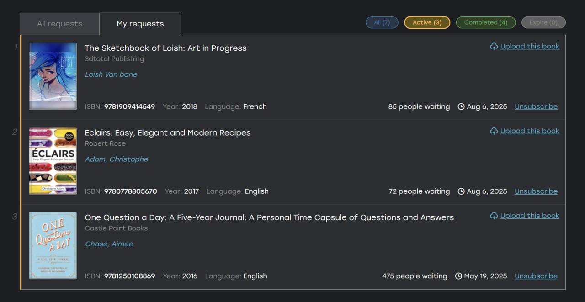
Task: Unsubscribe from the Eclairs request
Action: tap(536, 191)
